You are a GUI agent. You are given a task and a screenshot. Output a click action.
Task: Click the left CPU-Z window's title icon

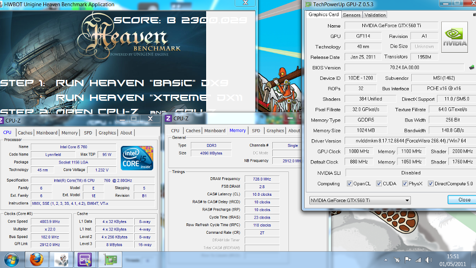tap(1, 120)
